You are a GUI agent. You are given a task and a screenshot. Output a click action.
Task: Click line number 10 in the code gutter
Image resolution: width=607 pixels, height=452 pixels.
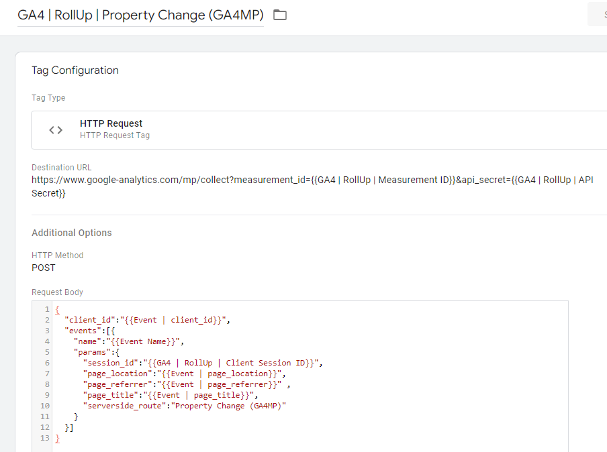pos(45,406)
